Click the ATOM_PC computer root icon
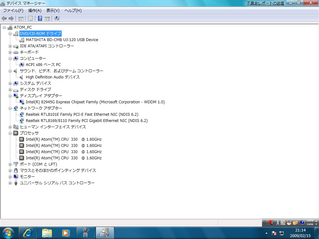The width and height of the screenshot is (319, 239). [x=10, y=27]
